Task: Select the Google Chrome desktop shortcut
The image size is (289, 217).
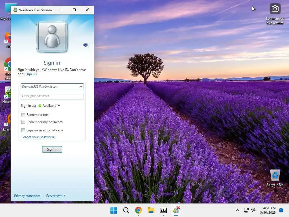Action: point(8,69)
